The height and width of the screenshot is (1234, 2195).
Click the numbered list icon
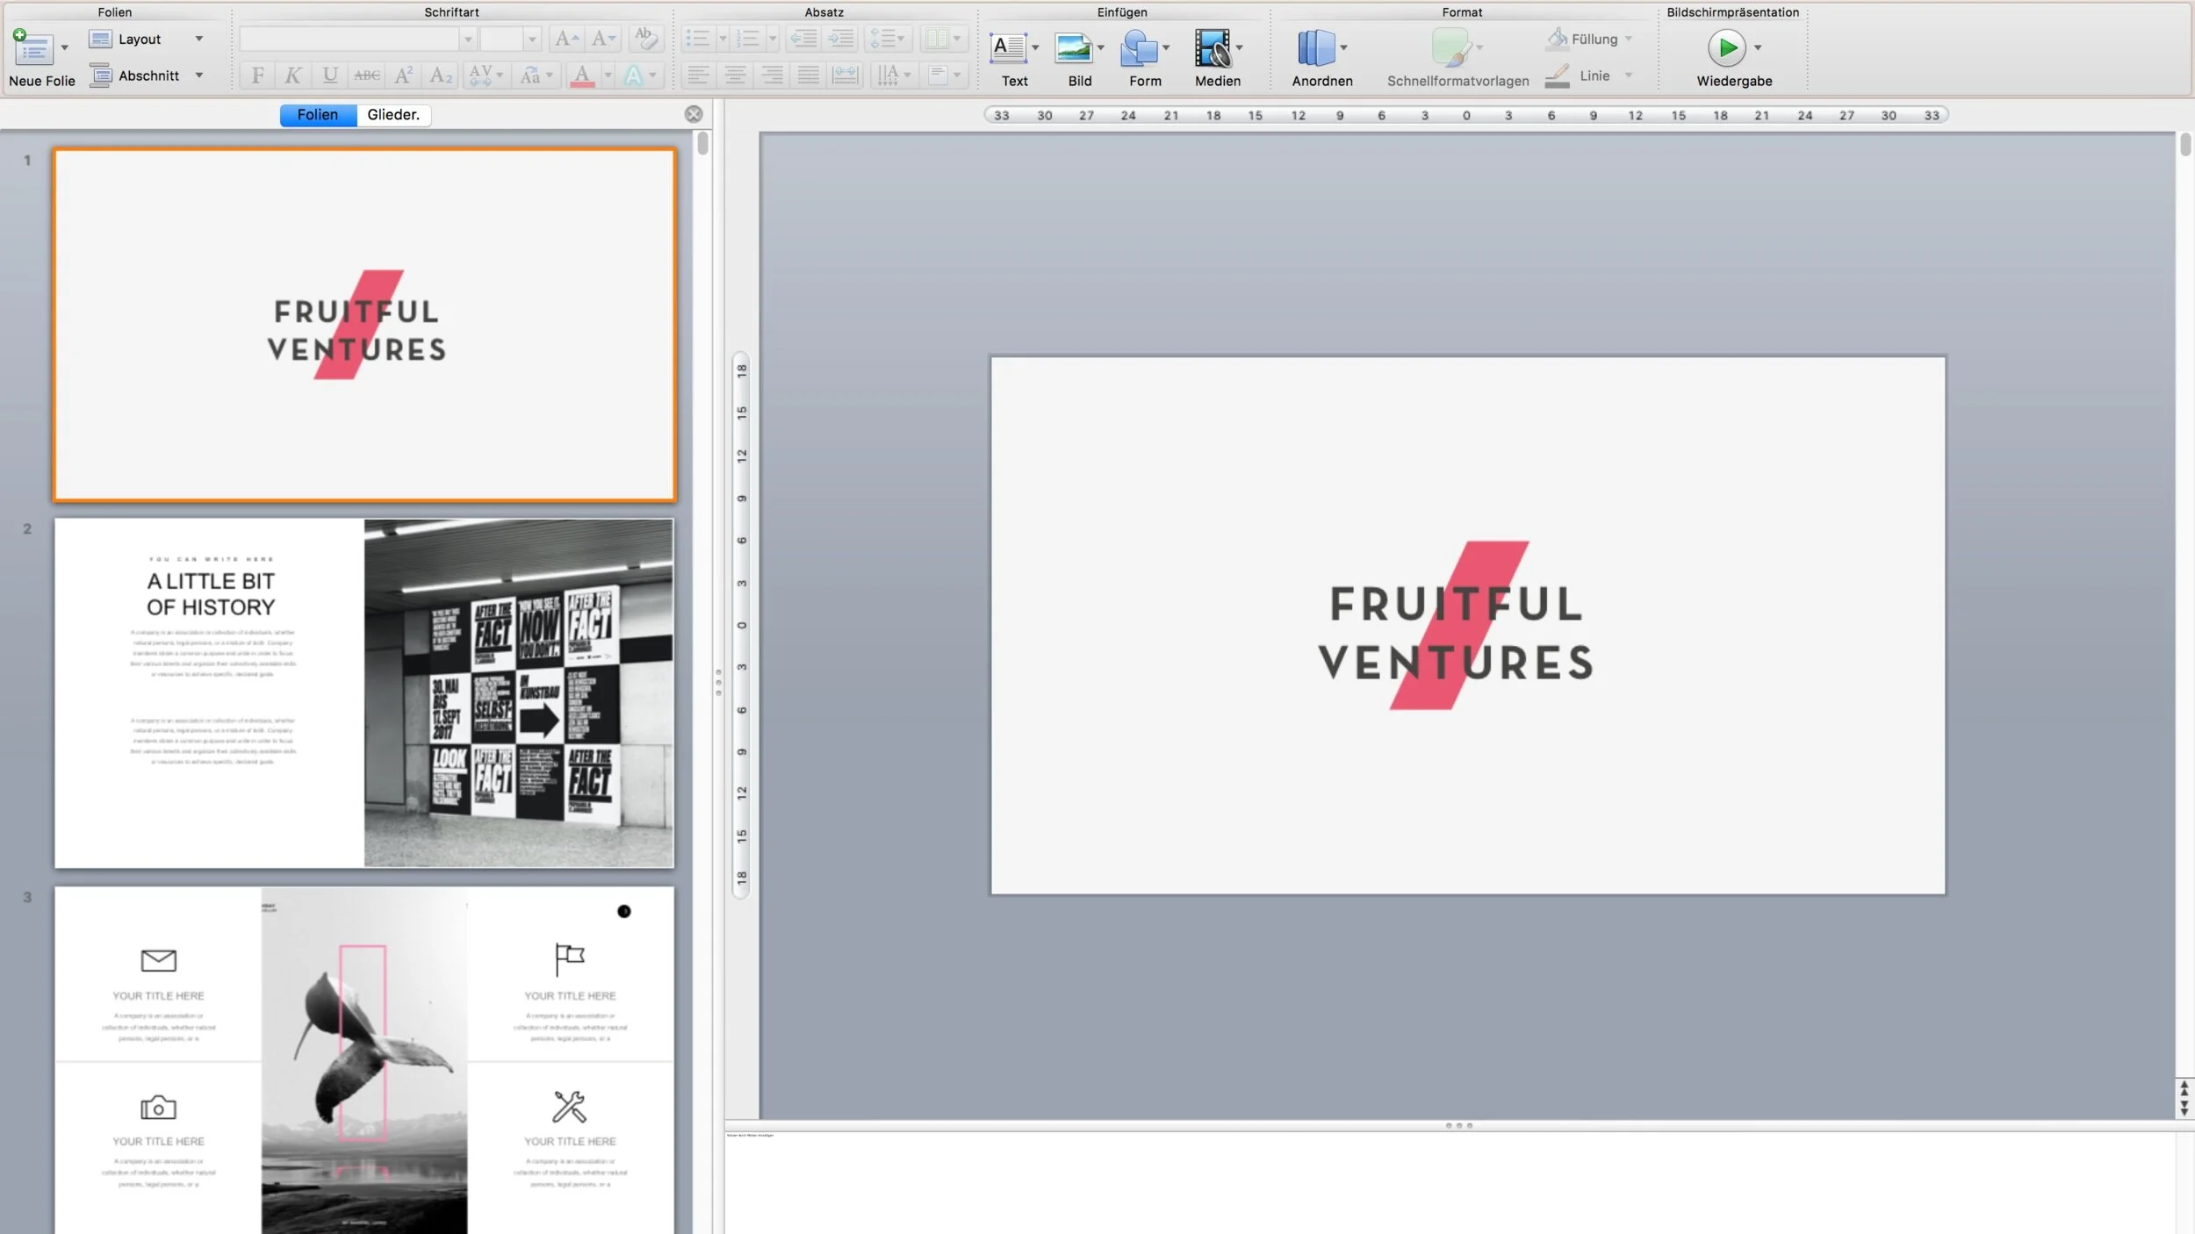coord(748,39)
